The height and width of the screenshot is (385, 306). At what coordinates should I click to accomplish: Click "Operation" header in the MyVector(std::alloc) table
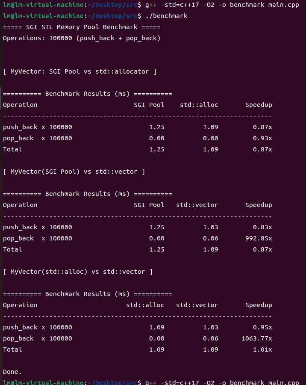coord(20,305)
